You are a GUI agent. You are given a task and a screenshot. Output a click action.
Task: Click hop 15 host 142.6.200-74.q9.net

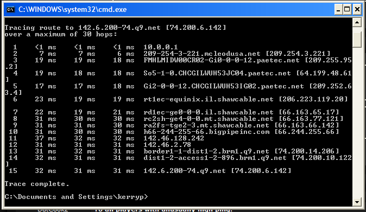[x=185, y=171]
